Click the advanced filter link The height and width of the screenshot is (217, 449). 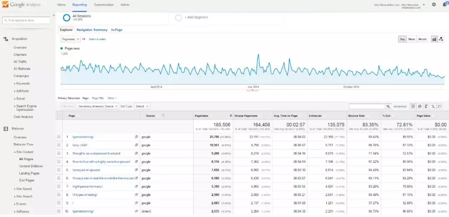coord(400,107)
